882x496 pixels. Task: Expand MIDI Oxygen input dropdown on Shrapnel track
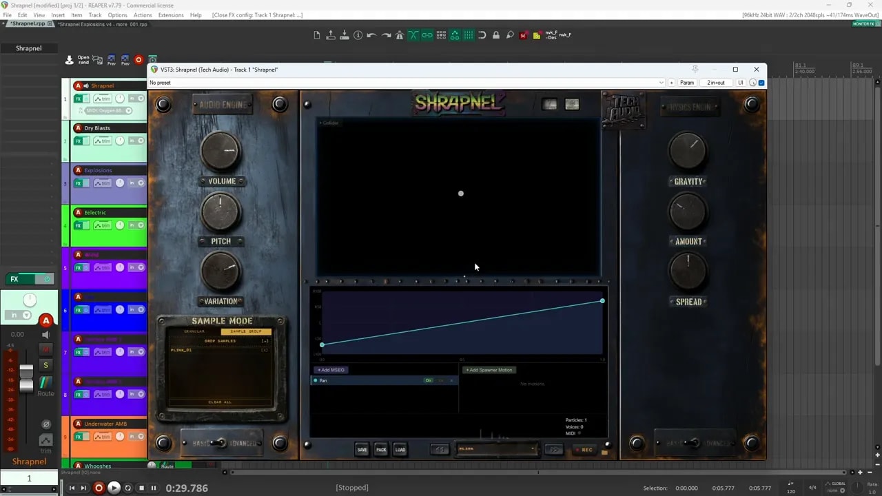[129, 110]
